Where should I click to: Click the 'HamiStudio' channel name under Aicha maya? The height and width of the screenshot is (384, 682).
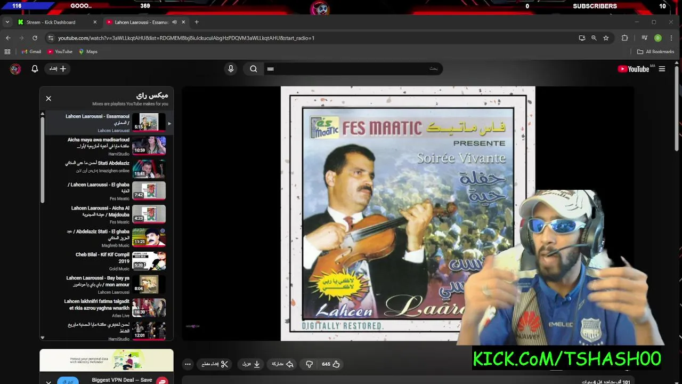(119, 154)
